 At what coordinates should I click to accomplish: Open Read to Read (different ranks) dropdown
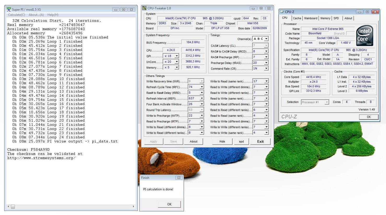(266, 110)
